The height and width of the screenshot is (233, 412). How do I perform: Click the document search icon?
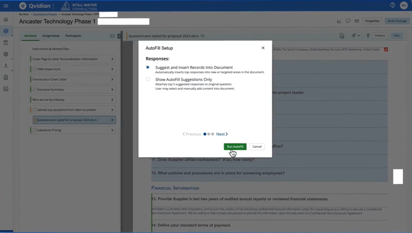click(341, 36)
